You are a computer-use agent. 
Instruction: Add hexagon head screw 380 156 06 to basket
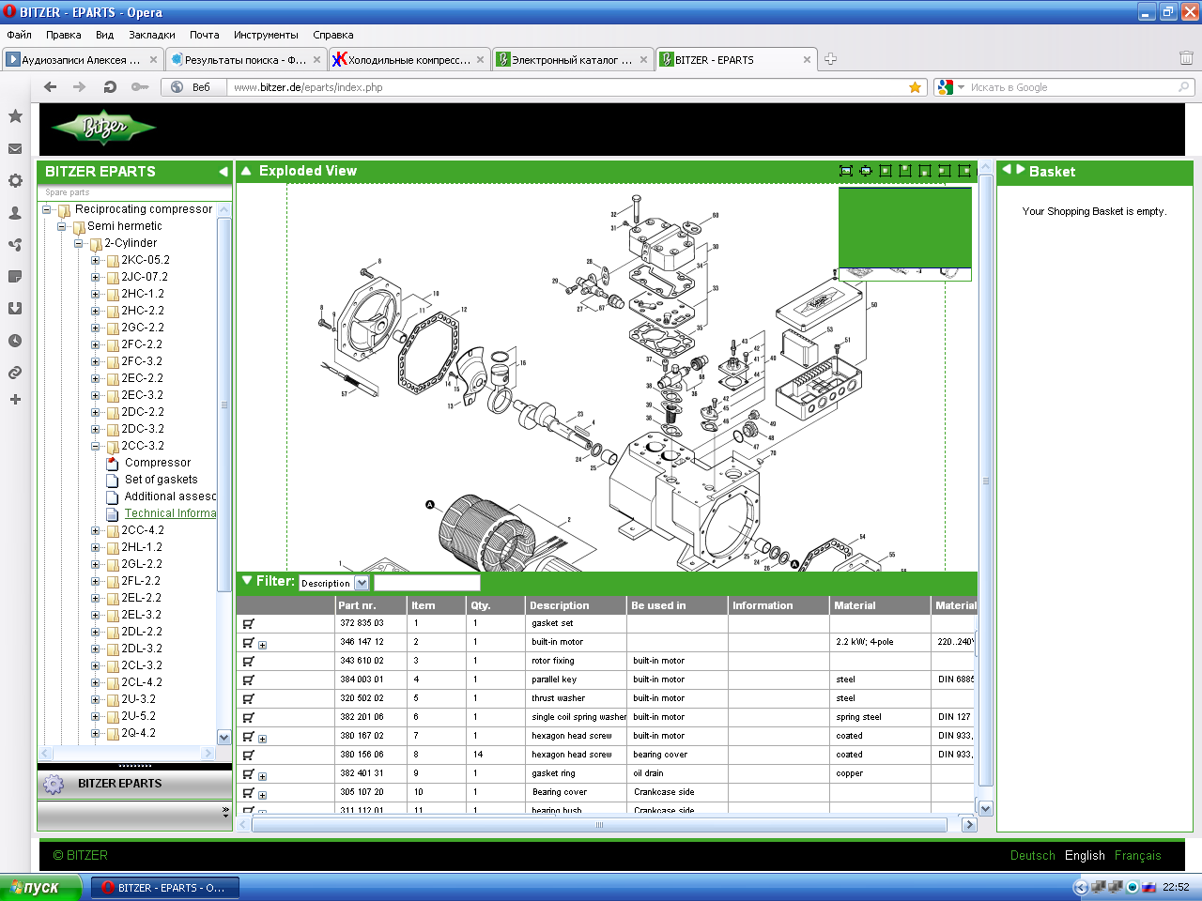pyautogui.click(x=249, y=755)
